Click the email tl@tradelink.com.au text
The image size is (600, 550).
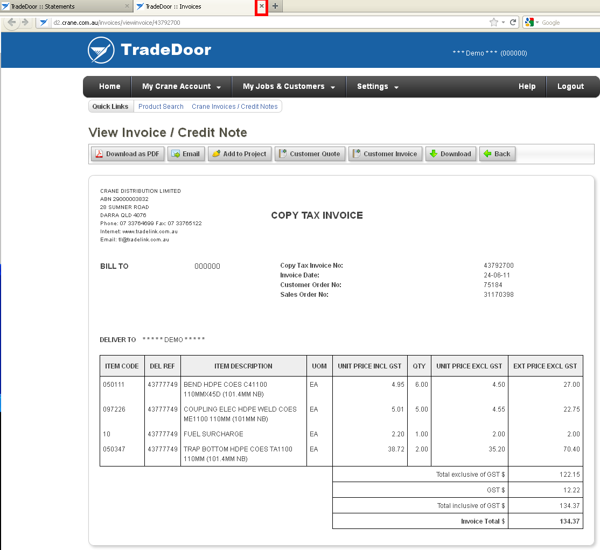143,240
